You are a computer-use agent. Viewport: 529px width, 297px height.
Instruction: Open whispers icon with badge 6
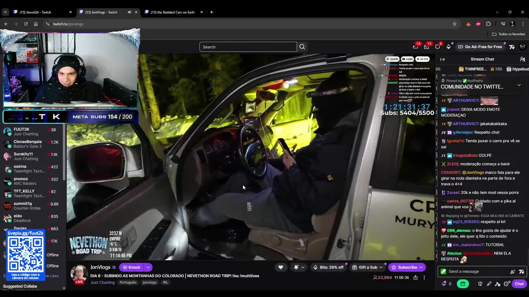(438, 47)
